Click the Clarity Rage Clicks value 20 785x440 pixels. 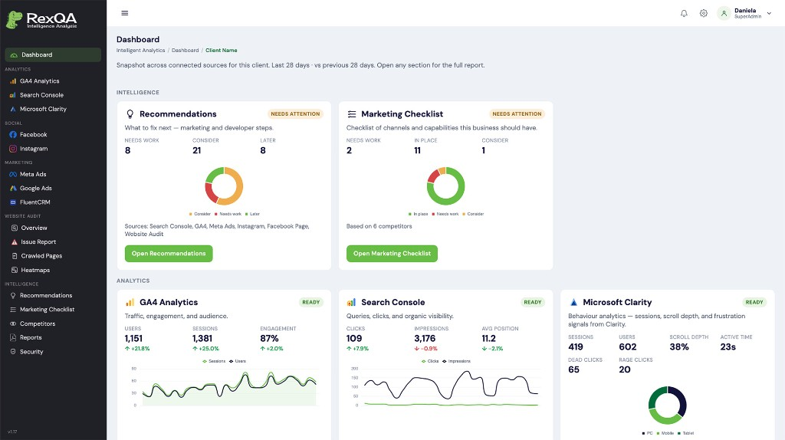pyautogui.click(x=625, y=369)
